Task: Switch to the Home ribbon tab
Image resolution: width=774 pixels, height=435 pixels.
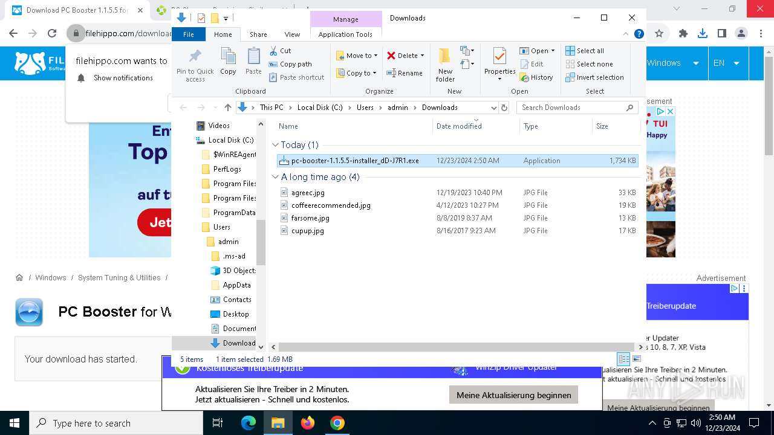Action: [x=223, y=34]
